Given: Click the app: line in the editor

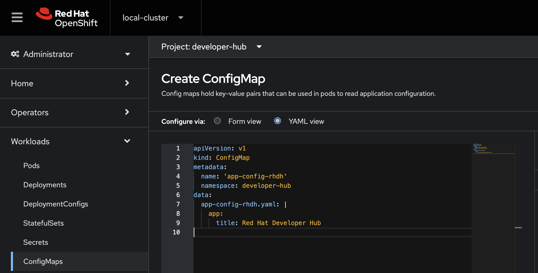Looking at the screenshot, I should [x=216, y=214].
